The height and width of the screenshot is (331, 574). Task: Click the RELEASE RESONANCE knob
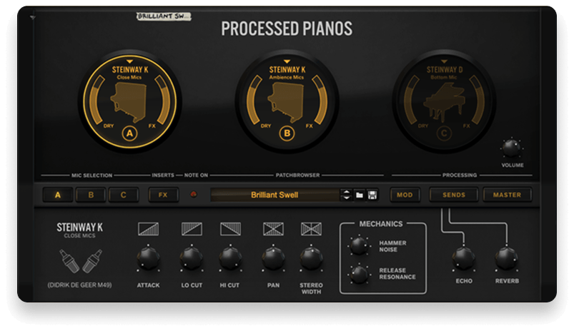[x=359, y=274]
